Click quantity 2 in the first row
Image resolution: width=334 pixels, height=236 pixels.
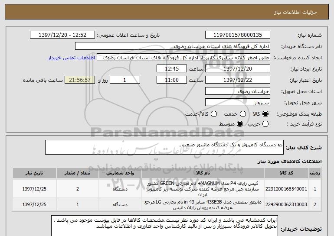tap(78, 189)
